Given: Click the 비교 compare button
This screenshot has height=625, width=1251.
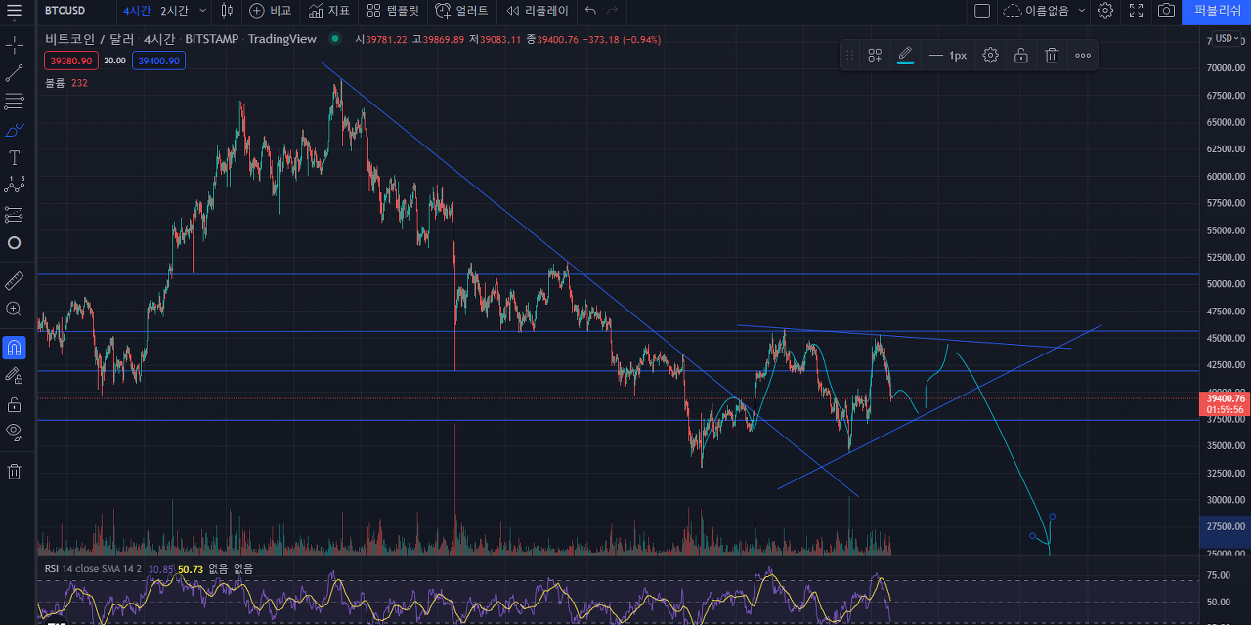Looking at the screenshot, I should 271,11.
